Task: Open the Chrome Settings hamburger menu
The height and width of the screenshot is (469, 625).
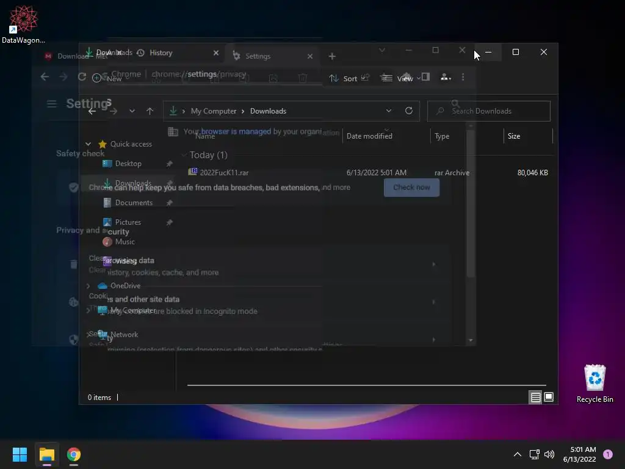Action: click(51, 104)
